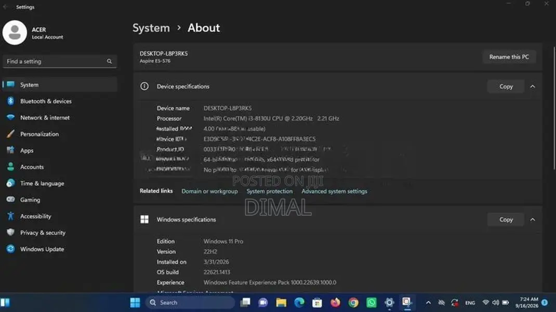Launch Google Chrome from taskbar

[353, 303]
